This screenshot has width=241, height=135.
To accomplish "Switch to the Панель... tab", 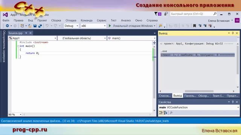I will coord(190,96).
